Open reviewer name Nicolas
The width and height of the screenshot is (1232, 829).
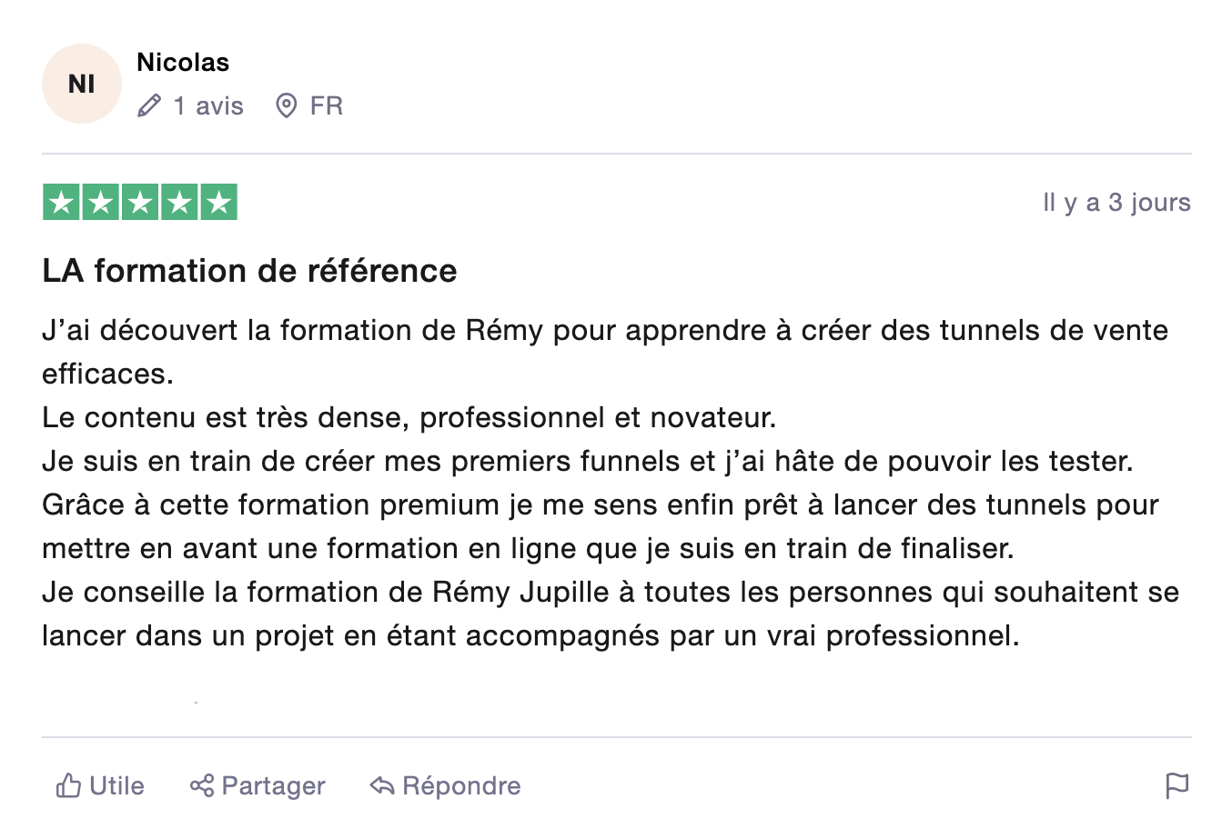pos(183,63)
